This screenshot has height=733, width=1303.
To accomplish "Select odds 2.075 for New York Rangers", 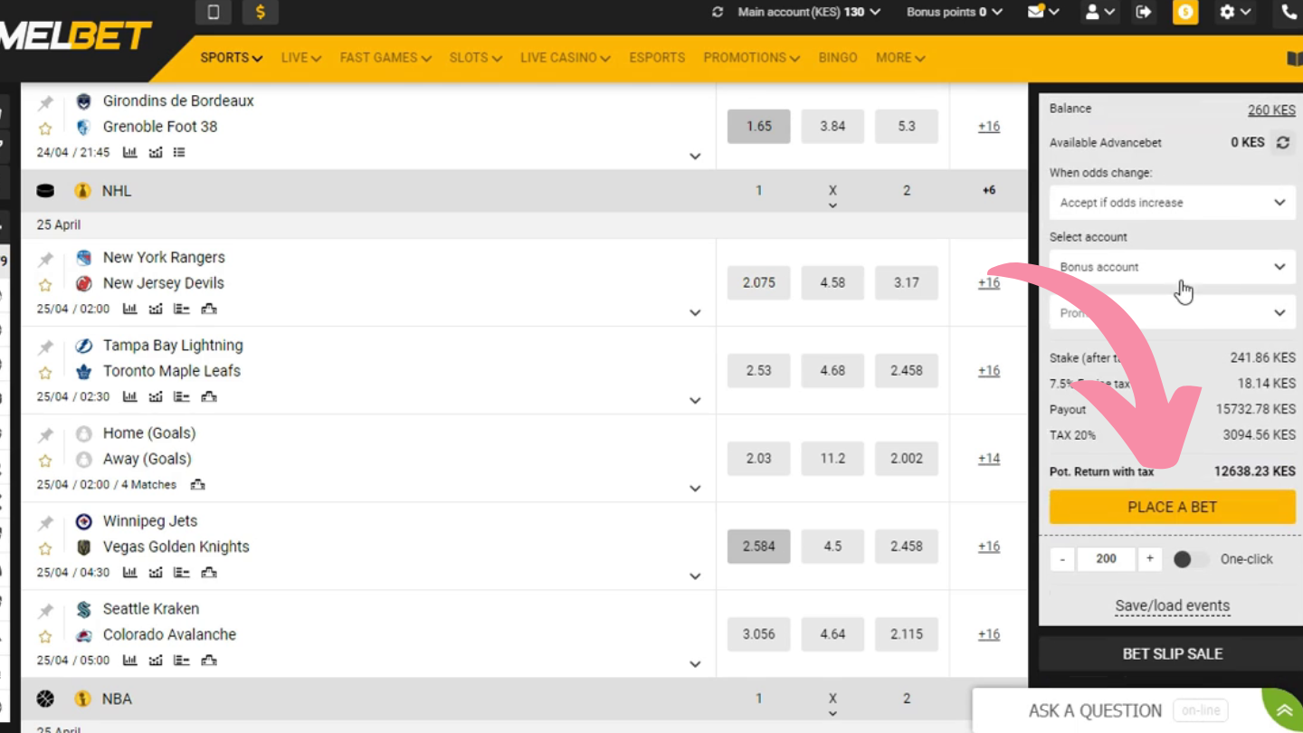I will (x=758, y=283).
